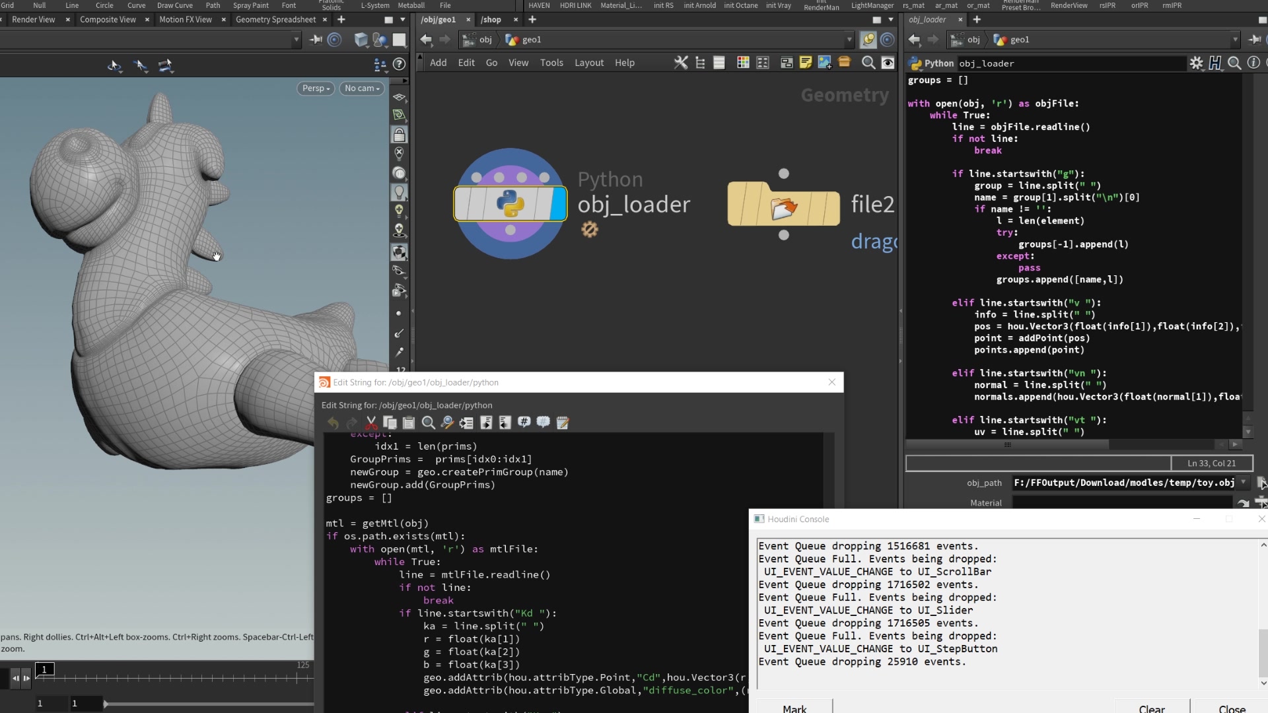Click the Paste clipboard icon in Edit String toolbar
Viewport: 1268px width, 713px height.
pyautogui.click(x=409, y=423)
